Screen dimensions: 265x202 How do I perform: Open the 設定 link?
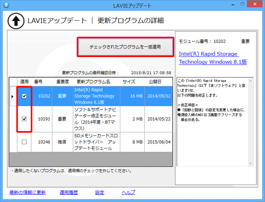coord(100,192)
